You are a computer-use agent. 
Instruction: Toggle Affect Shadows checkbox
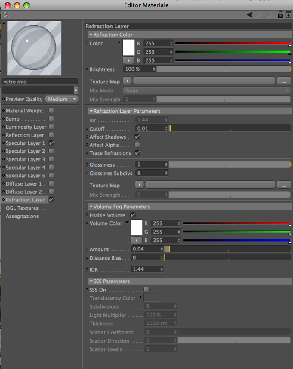(x=138, y=137)
